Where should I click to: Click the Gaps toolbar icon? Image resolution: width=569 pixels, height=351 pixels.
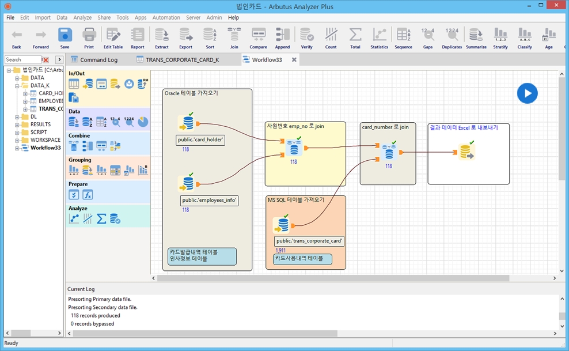click(428, 35)
